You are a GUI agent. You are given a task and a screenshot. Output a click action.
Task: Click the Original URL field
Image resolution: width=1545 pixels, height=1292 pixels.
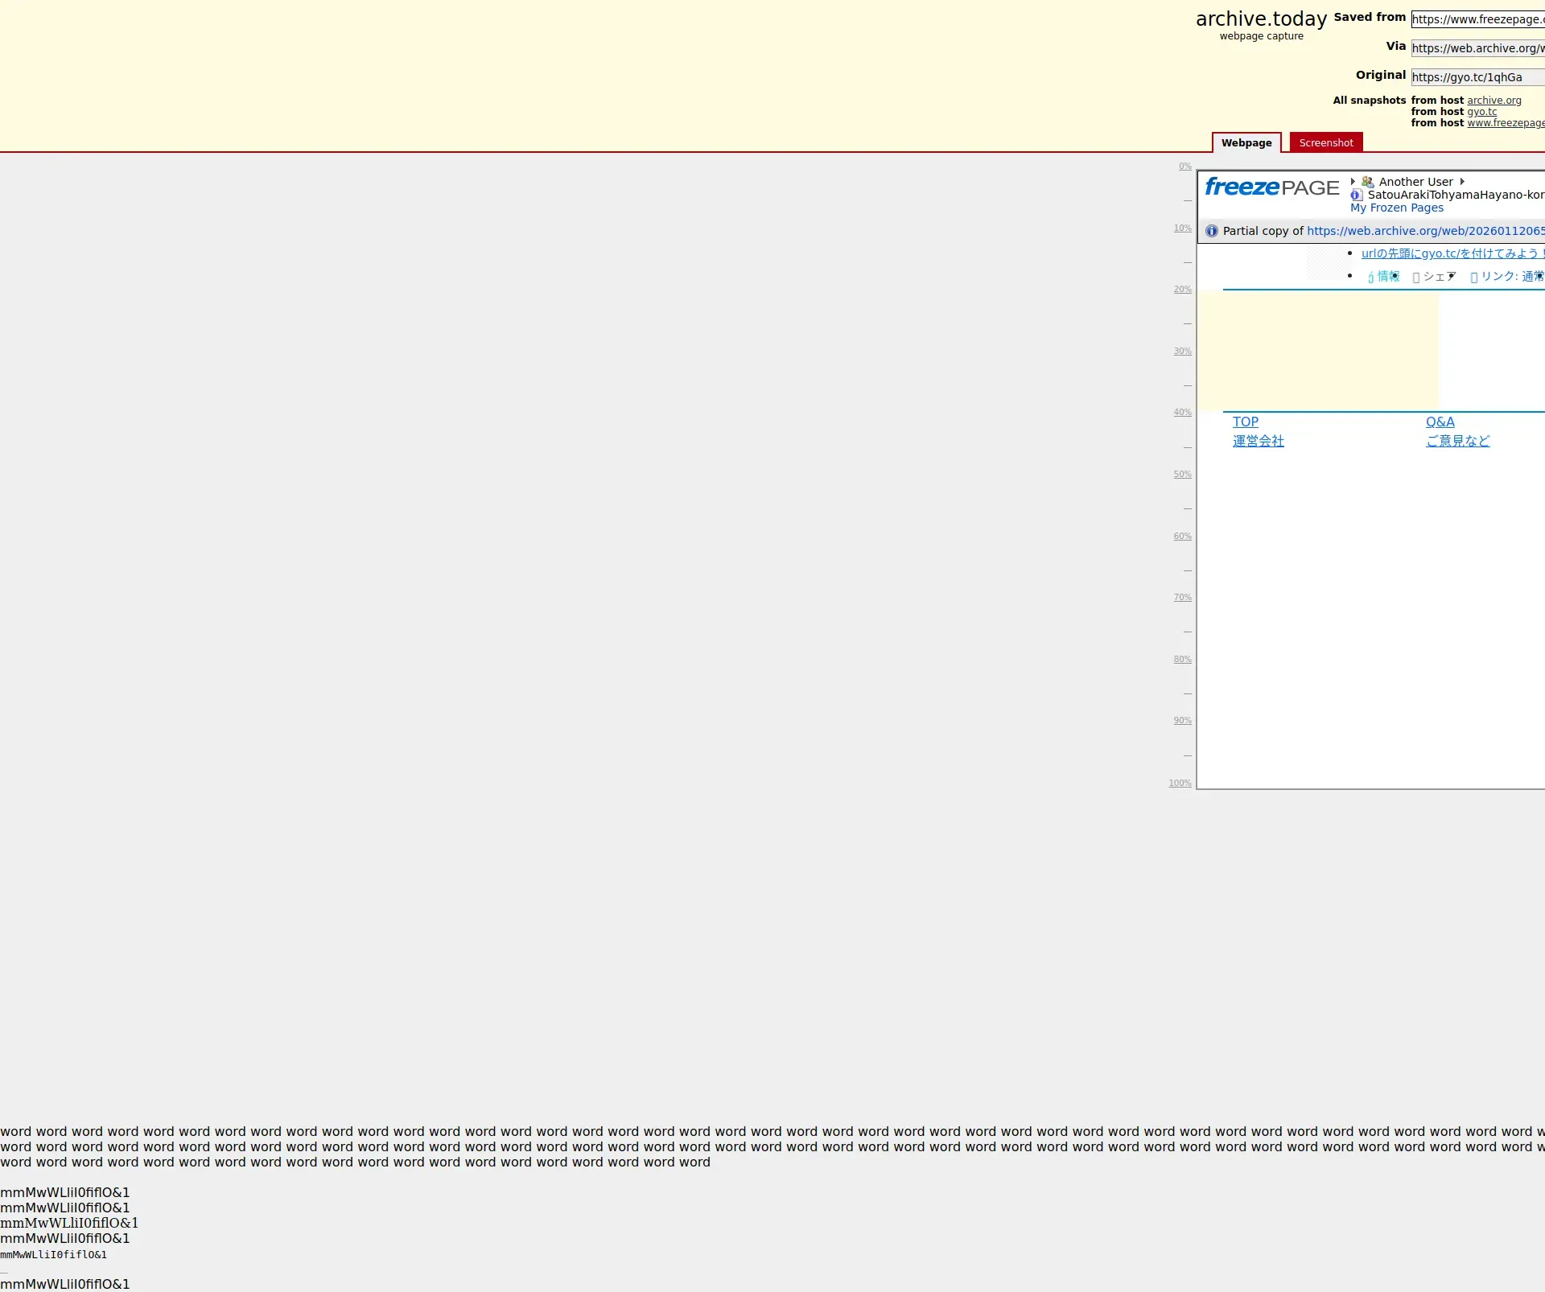coord(1477,77)
